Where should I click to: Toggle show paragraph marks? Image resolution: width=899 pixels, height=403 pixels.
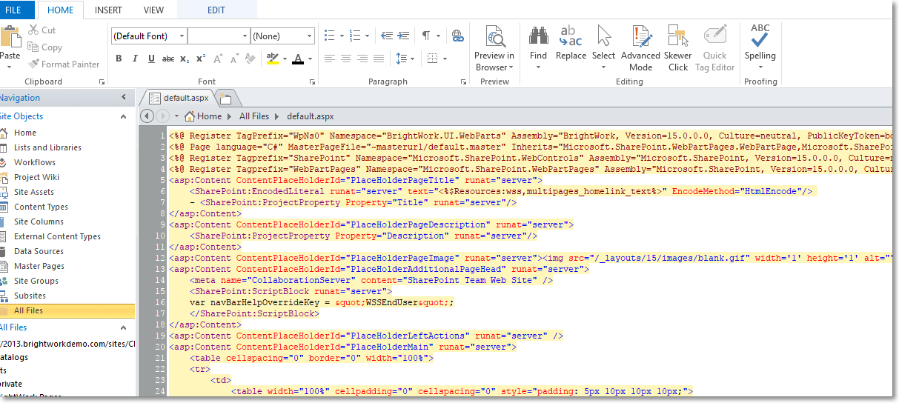[x=426, y=36]
